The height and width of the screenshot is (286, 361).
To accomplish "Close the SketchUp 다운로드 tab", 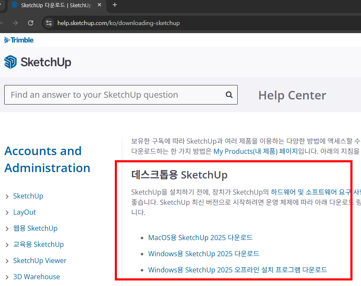I will coord(99,5).
